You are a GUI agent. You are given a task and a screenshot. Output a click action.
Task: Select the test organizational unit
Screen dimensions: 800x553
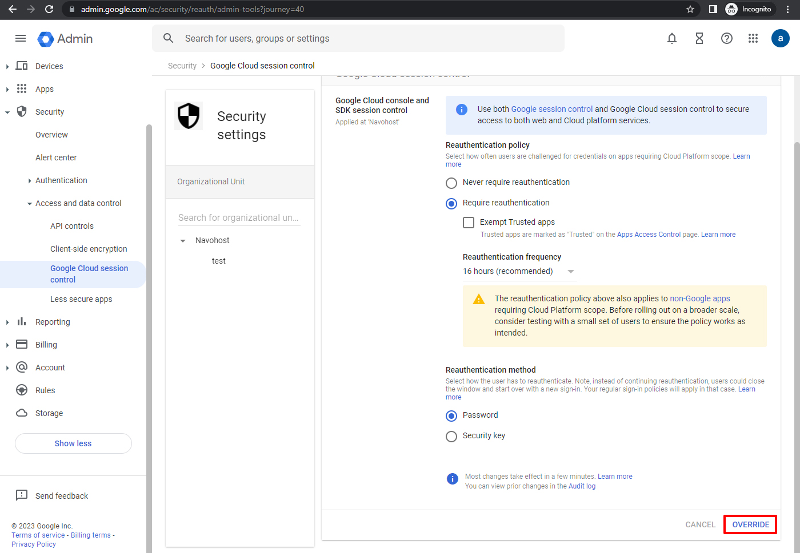point(219,261)
